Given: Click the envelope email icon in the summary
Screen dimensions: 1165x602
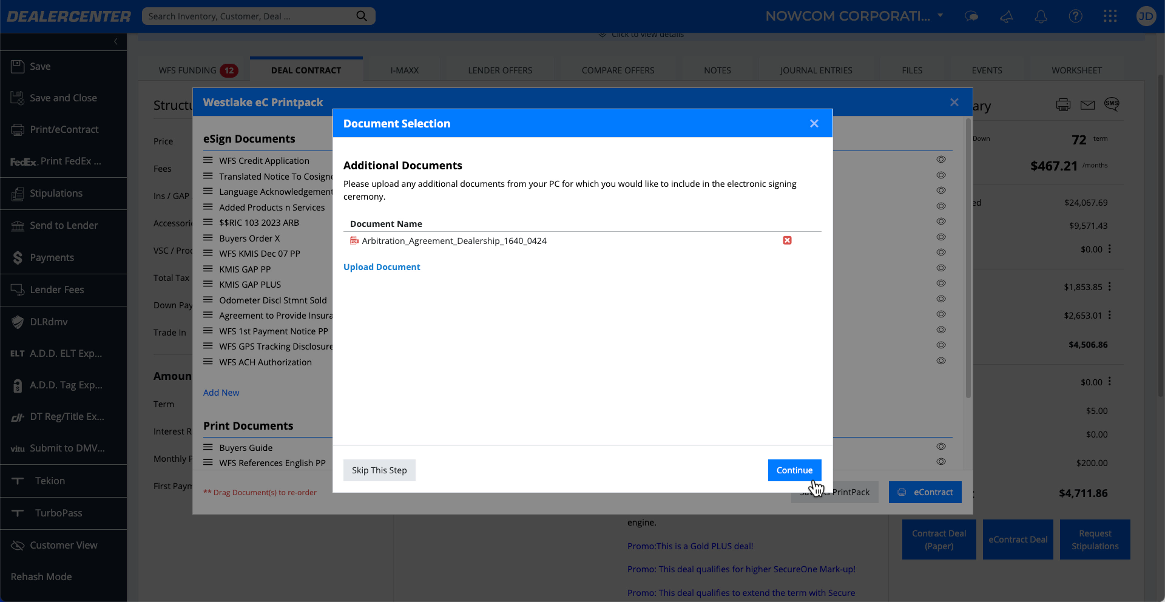Looking at the screenshot, I should [1087, 105].
